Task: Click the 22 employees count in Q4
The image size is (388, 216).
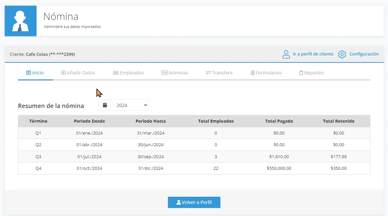Action: click(x=216, y=168)
